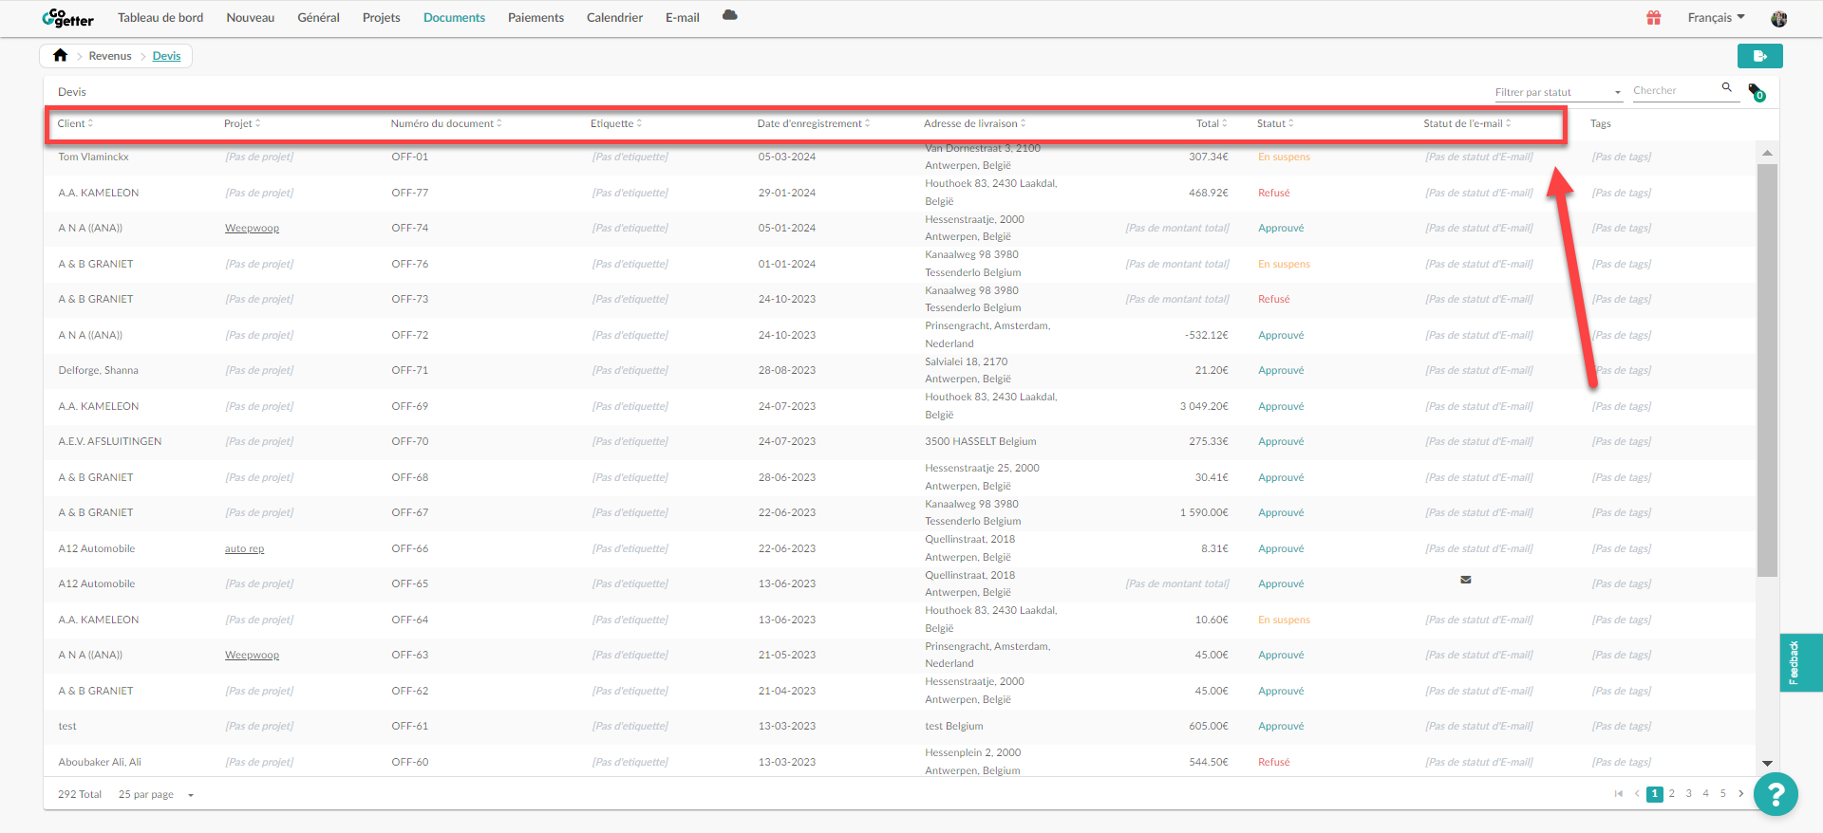Click the green export document button
The height and width of the screenshot is (833, 1823).
click(x=1759, y=56)
